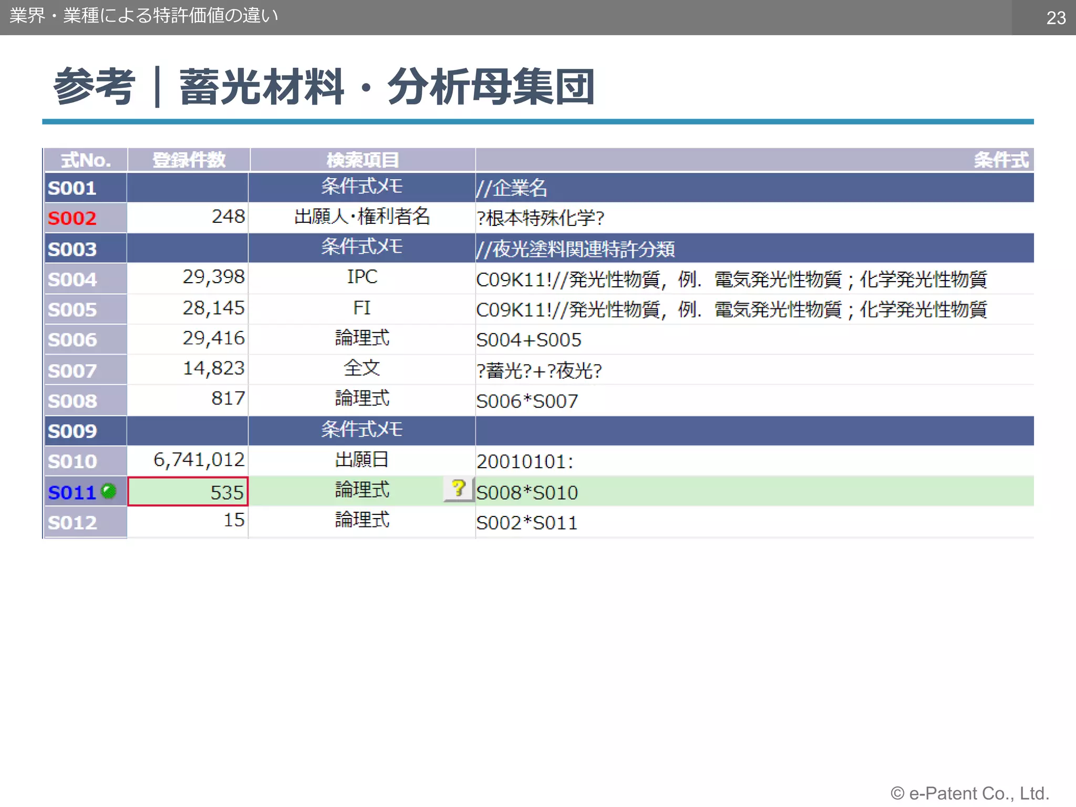Click formula number S007
Screen dimensions: 1076x807
click(72, 371)
